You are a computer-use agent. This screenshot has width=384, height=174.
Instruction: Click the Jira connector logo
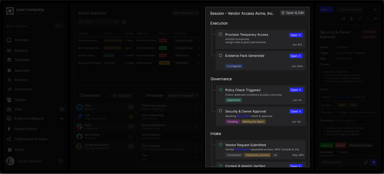(79, 116)
